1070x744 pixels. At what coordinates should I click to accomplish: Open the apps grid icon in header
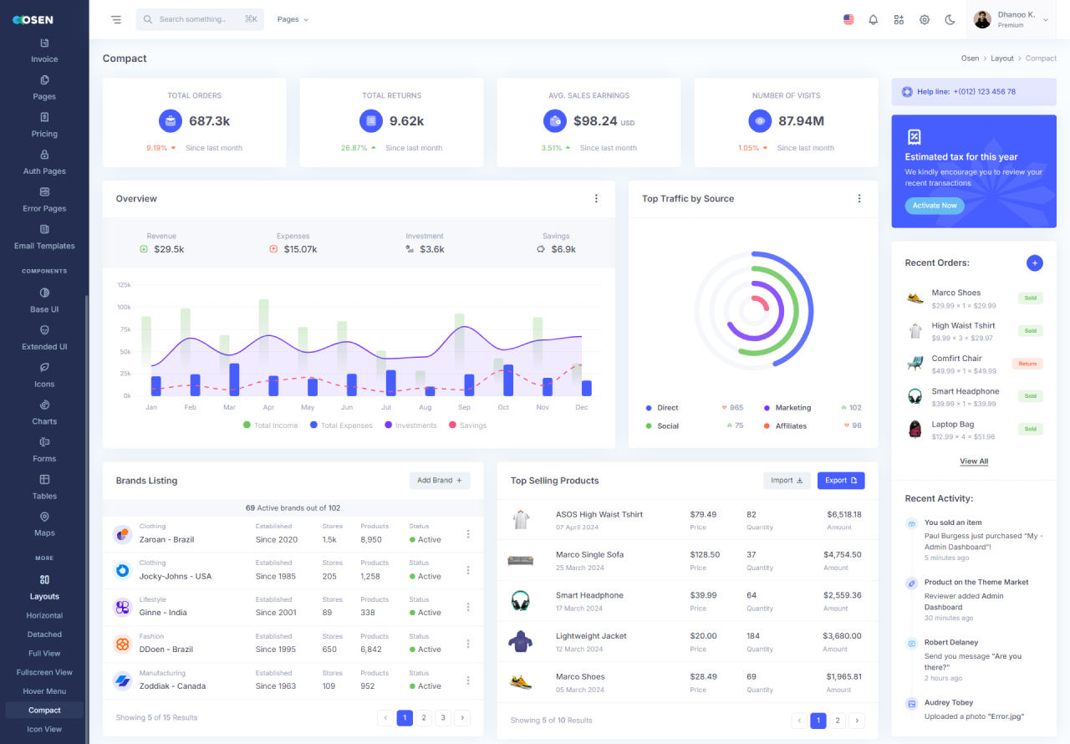point(899,19)
